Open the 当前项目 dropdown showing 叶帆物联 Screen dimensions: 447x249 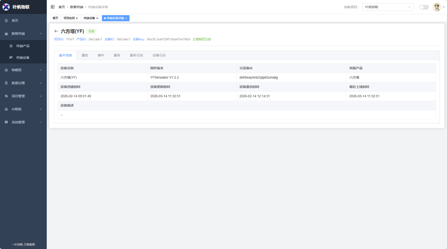click(388, 7)
